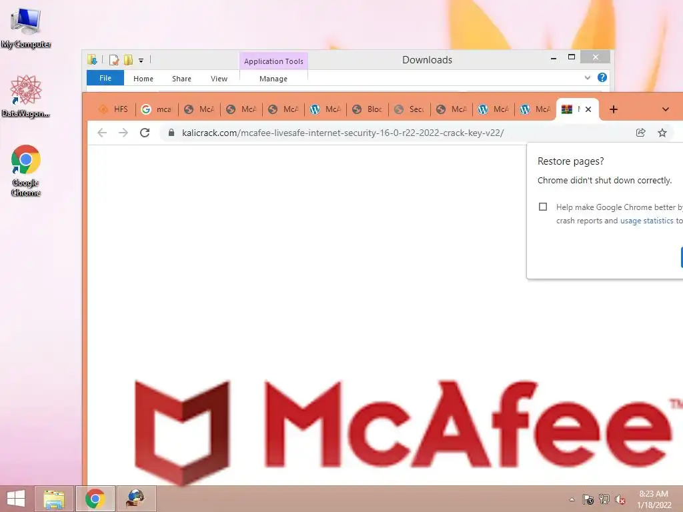683x512 pixels.
Task: Open the Chrome tab search dropdown chevron
Action: (x=665, y=109)
